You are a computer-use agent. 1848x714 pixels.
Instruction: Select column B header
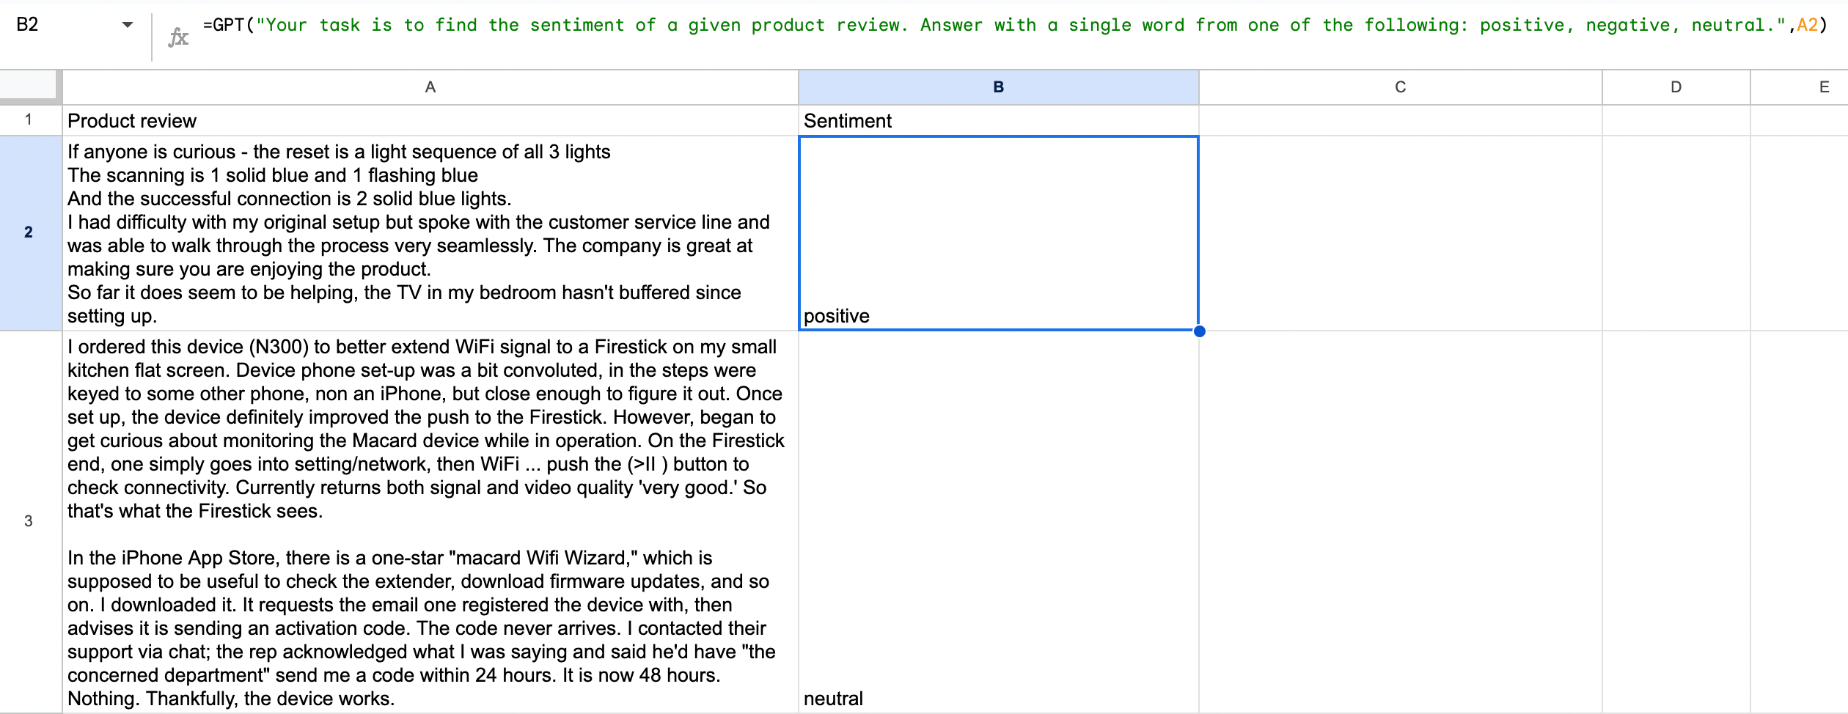point(998,87)
